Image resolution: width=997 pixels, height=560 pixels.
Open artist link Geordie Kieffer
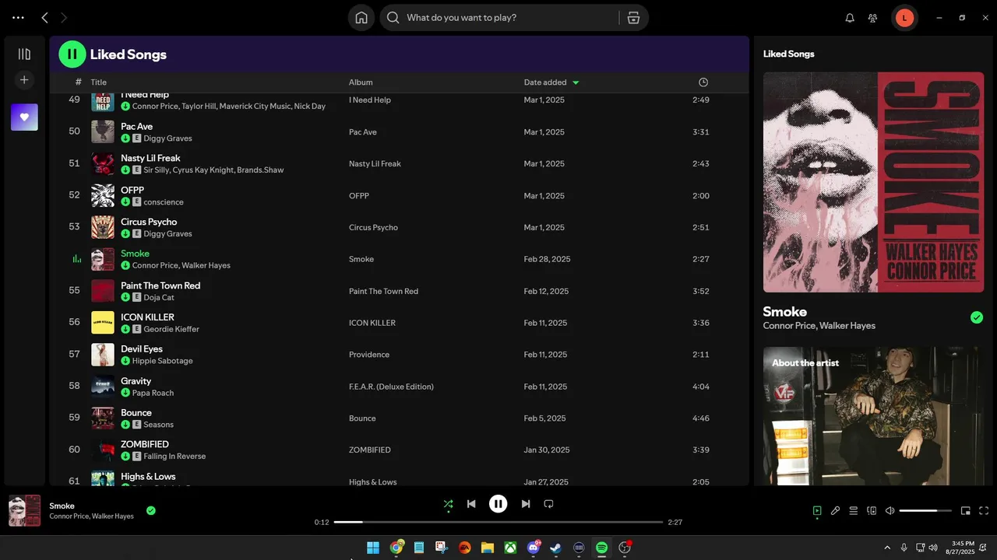point(171,330)
